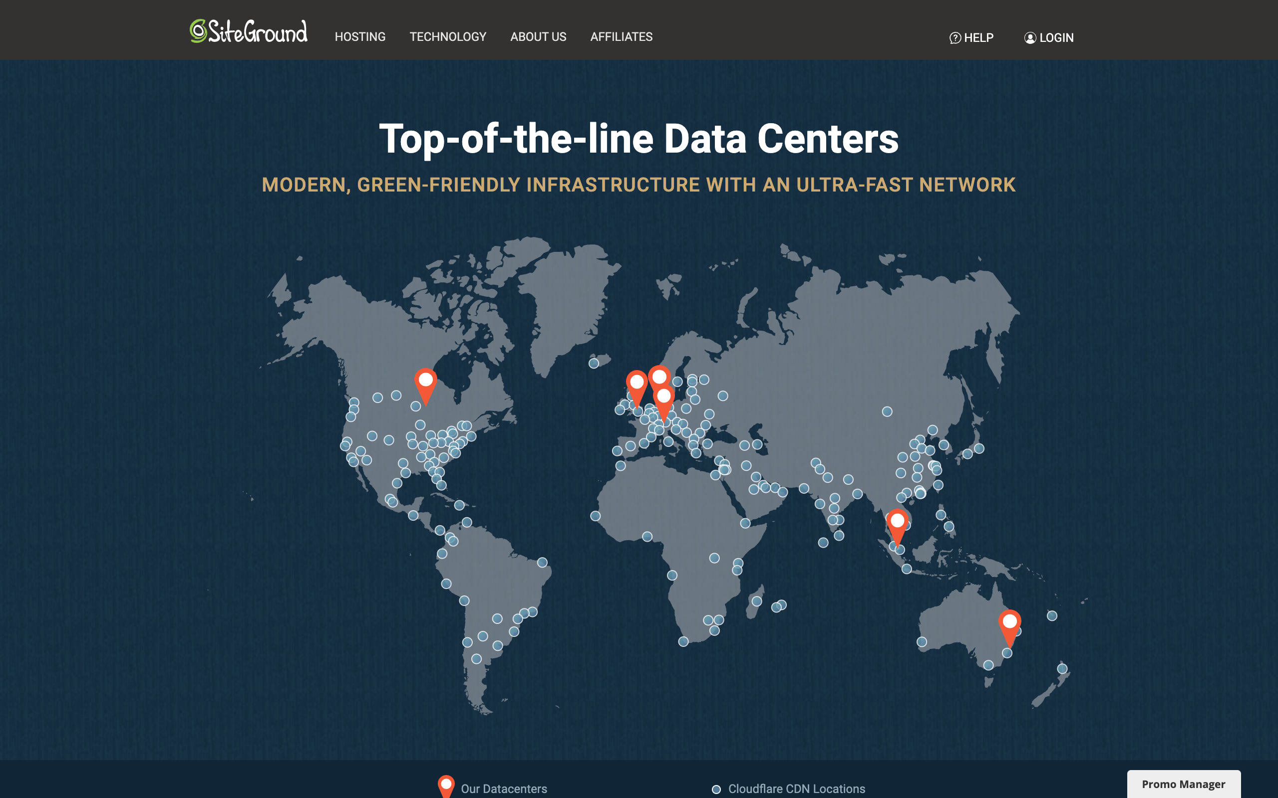Open the TECHNOLOGY menu

(448, 36)
